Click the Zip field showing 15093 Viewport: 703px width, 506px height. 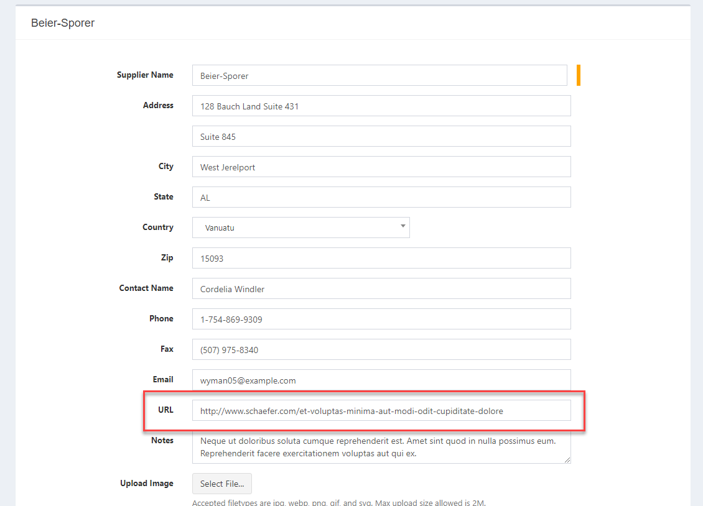pyautogui.click(x=379, y=258)
